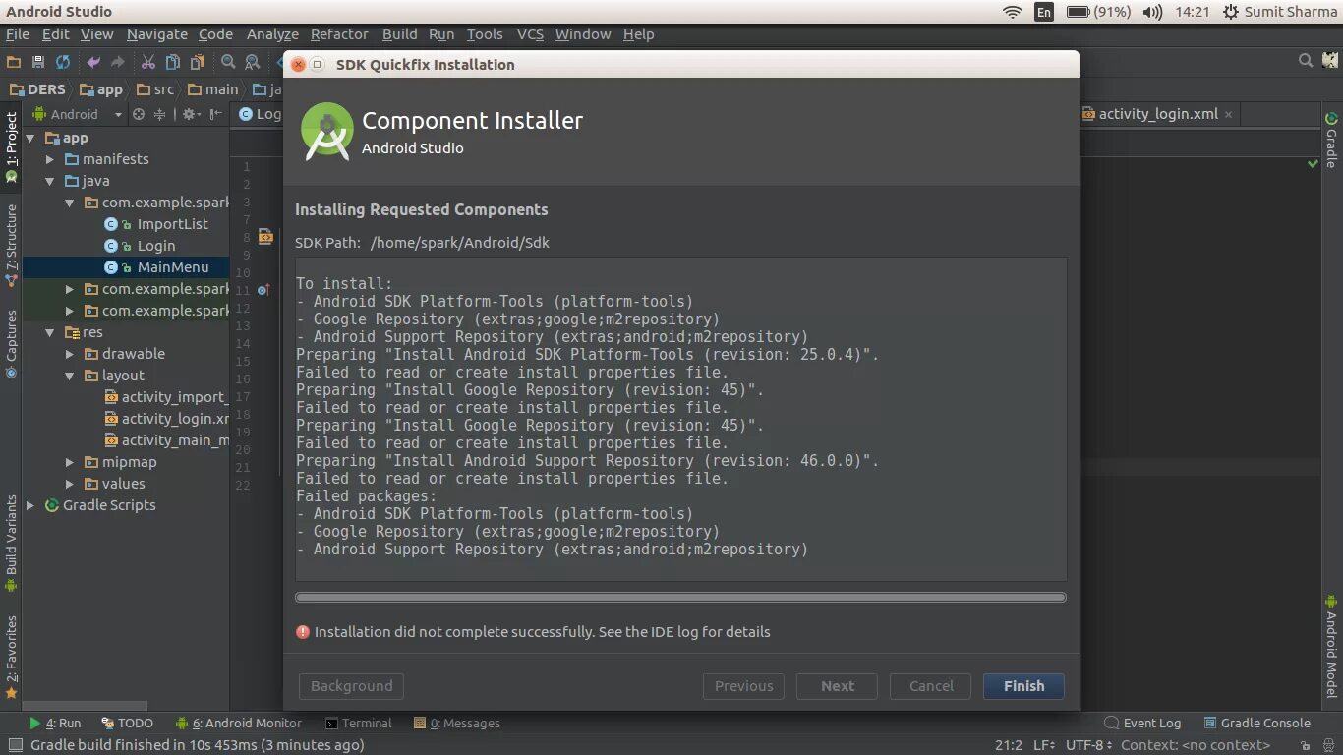Collapse the layout folder
1343x755 pixels.
point(70,376)
